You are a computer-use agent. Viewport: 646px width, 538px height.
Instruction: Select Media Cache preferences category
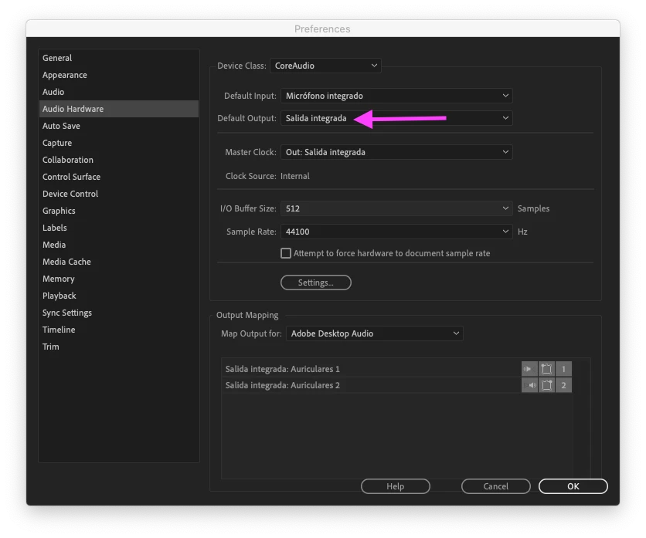pyautogui.click(x=119, y=262)
